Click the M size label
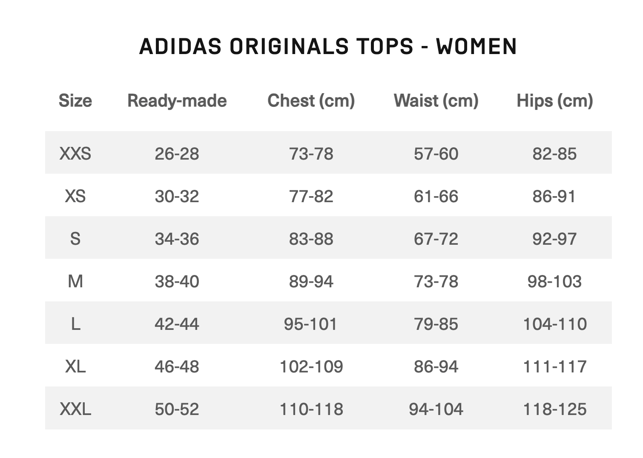The width and height of the screenshot is (643, 458). [75, 281]
